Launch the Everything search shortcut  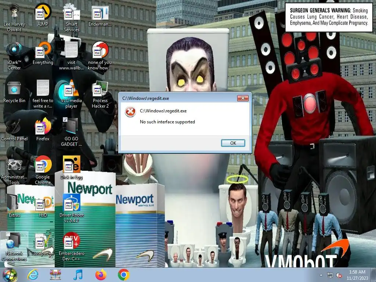[x=43, y=53]
